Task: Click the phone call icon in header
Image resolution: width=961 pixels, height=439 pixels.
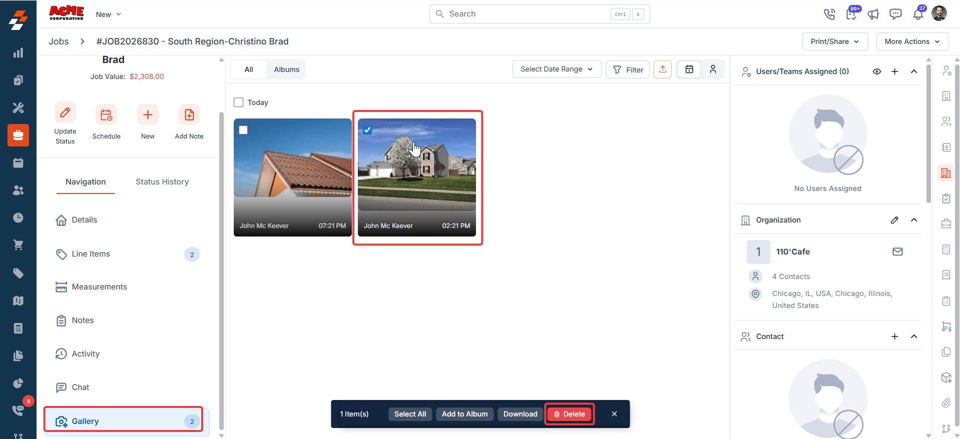Action: pos(829,14)
